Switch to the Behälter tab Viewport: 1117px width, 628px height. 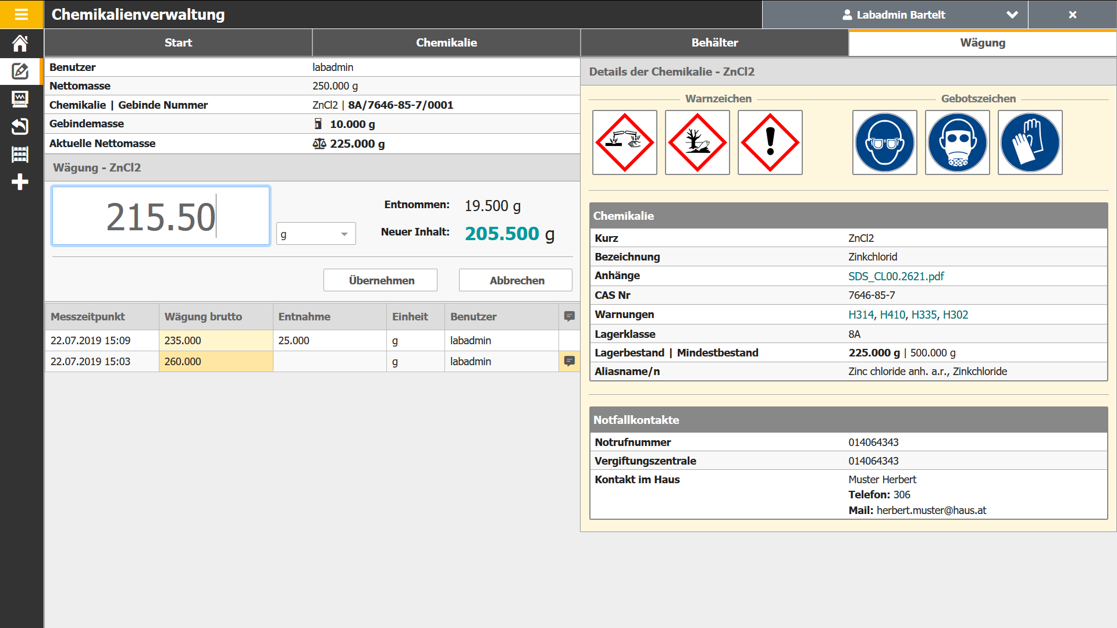[714, 42]
